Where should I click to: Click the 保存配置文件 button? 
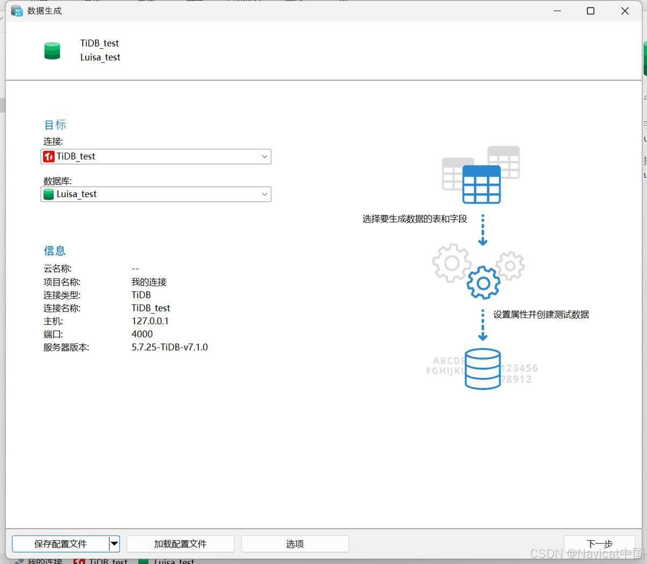(x=60, y=544)
